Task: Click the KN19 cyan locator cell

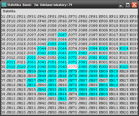Action: pyautogui.click(x=114, y=71)
